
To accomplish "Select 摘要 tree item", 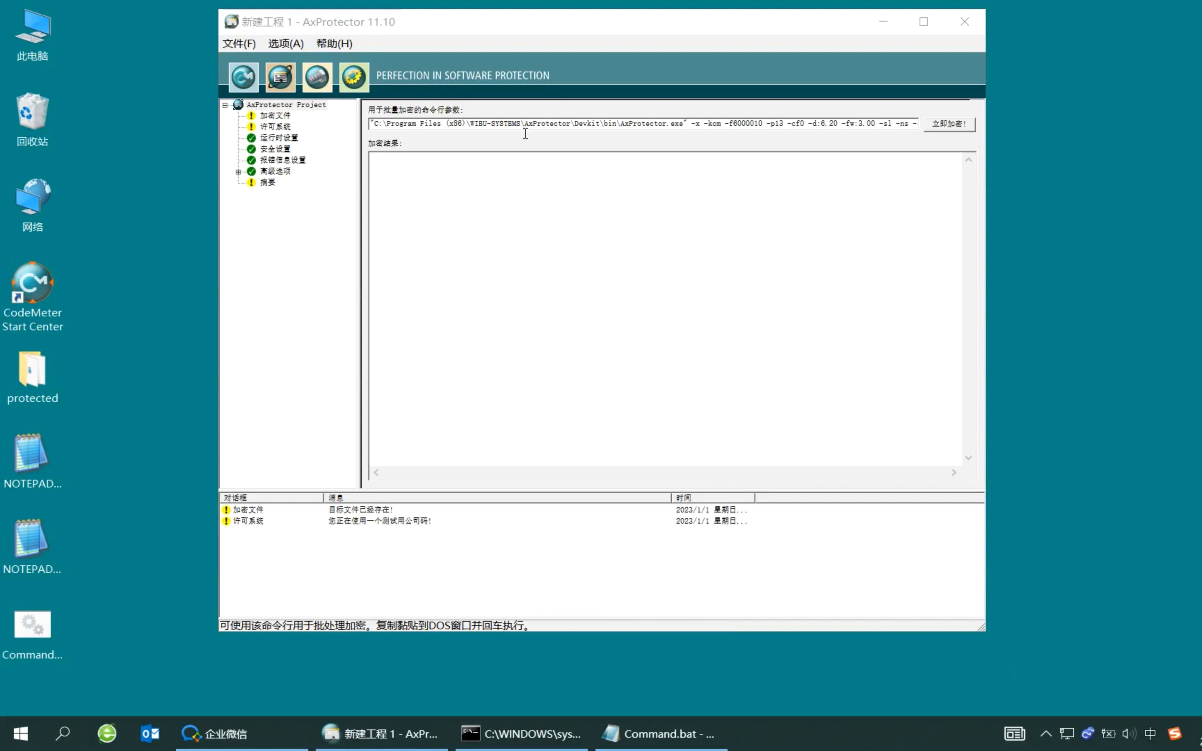I will [267, 182].
